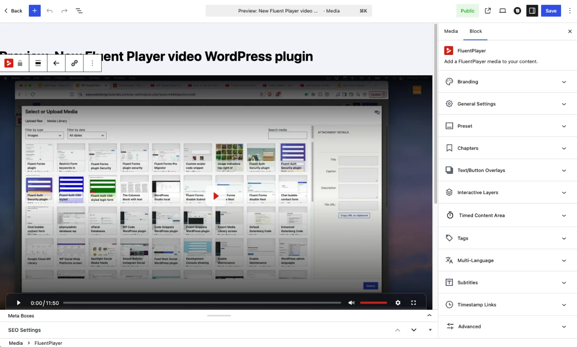Click the Media breadcrumb in footer
The height and width of the screenshot is (347, 577).
point(16,343)
